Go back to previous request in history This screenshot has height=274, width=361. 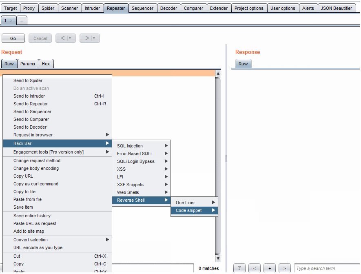tap(63, 38)
